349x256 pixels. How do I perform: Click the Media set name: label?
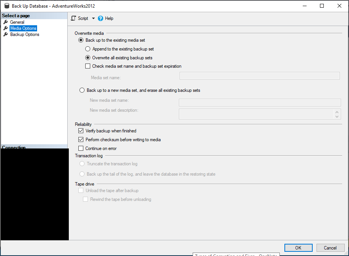pos(106,78)
